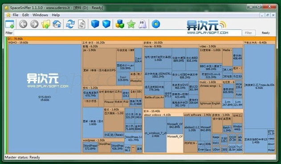Viewport: 281px width, 164px height.
Task: Open the File menu
Action: point(16,15)
